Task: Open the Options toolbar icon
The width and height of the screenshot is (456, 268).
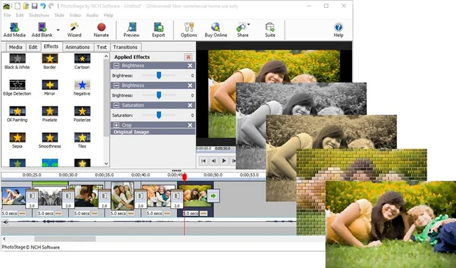Action: point(188,30)
